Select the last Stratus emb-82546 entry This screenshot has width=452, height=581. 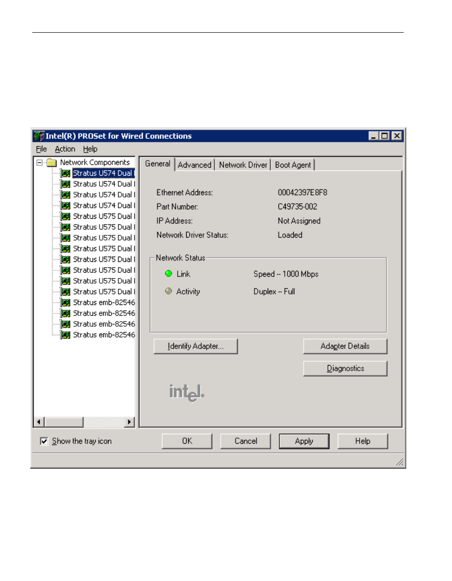[104, 335]
